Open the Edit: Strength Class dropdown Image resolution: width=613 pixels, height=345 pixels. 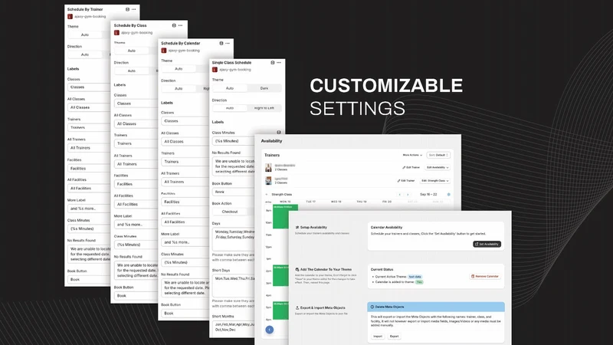coord(435,181)
